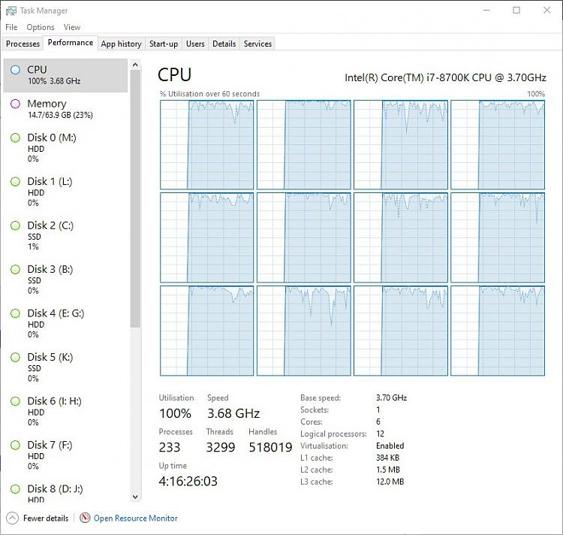Click the Disk 1 (L:) circle icon
This screenshot has height=535, width=563.
click(x=16, y=181)
